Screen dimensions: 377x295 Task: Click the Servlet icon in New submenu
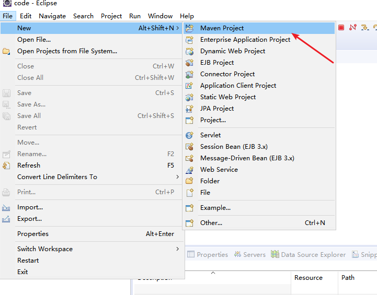coord(189,135)
